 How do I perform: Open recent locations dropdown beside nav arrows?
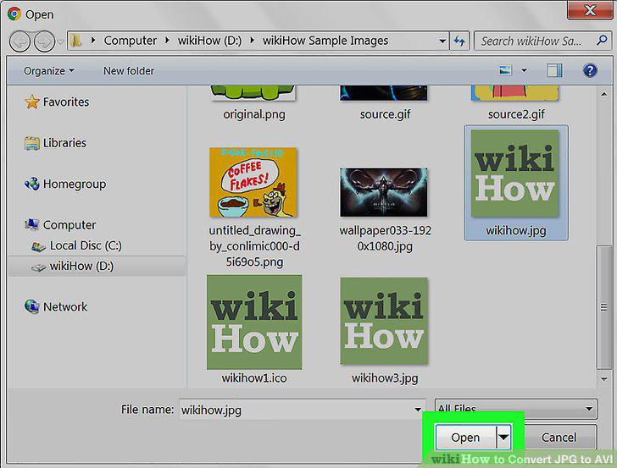[61, 41]
